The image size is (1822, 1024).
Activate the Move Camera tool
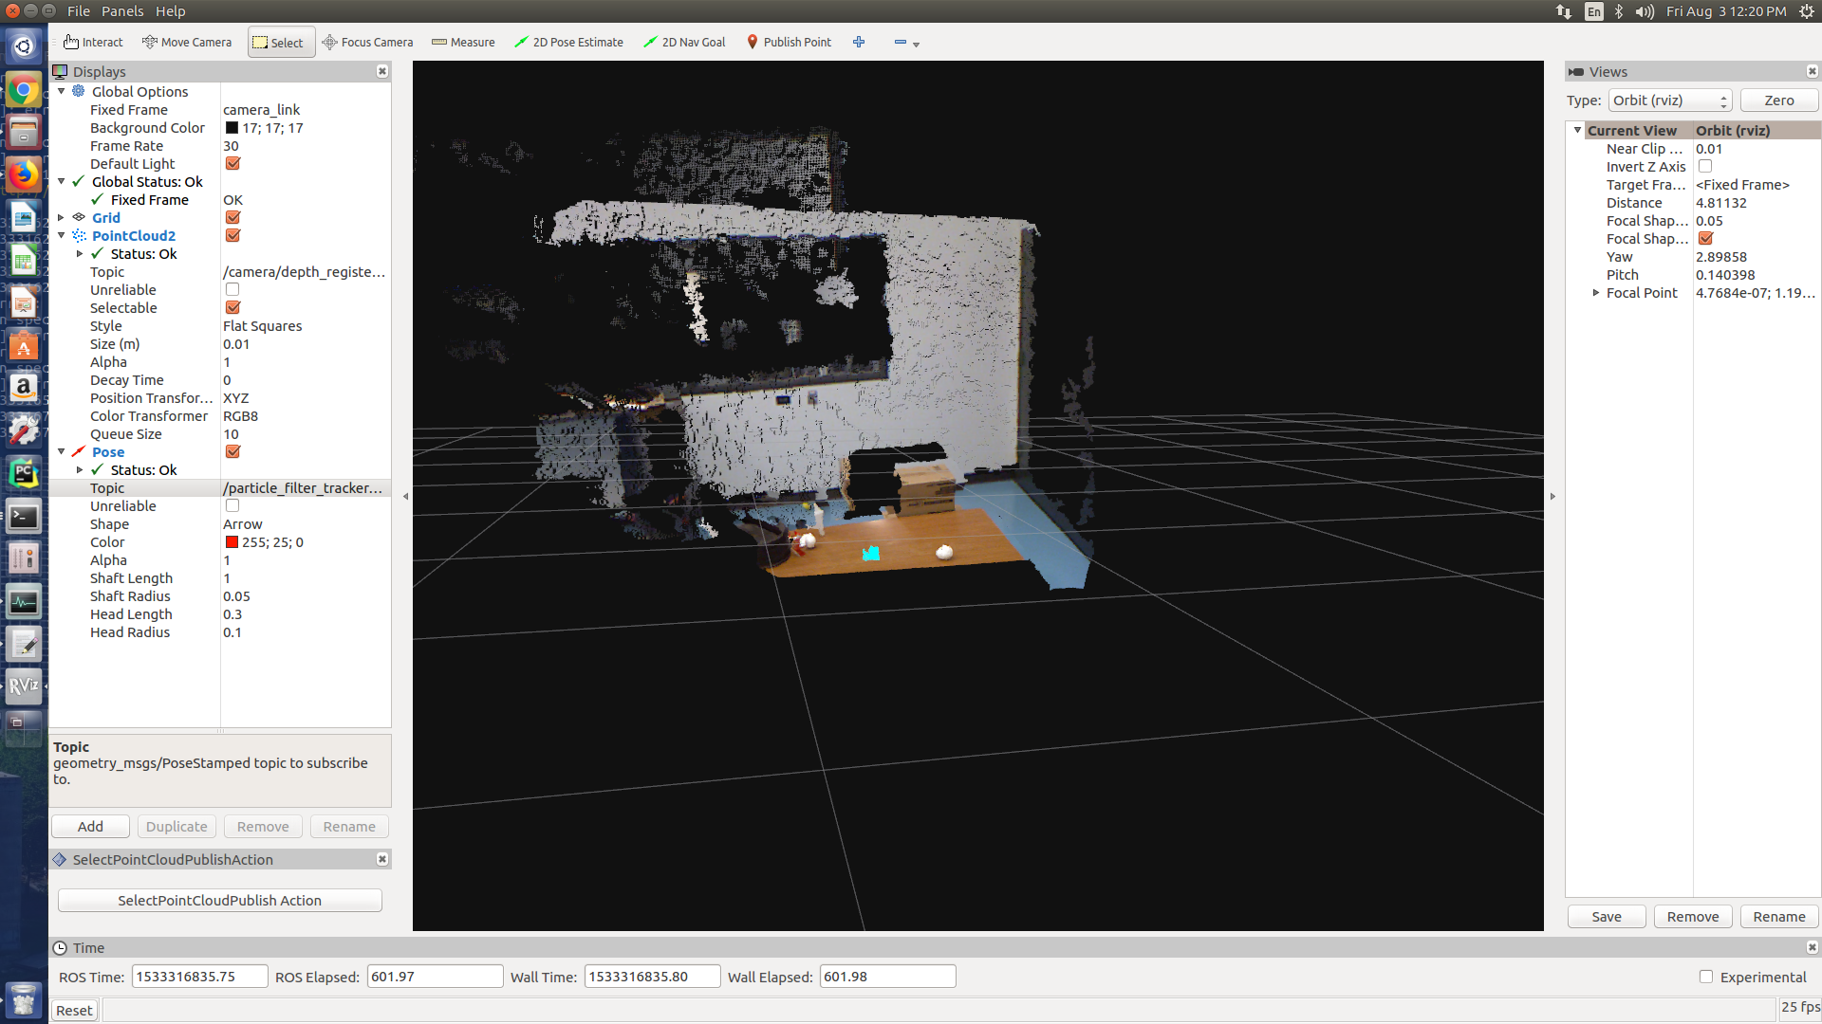point(187,42)
